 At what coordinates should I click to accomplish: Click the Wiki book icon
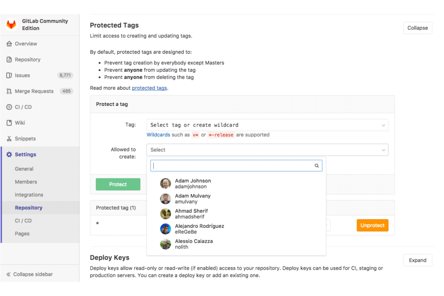coord(9,123)
